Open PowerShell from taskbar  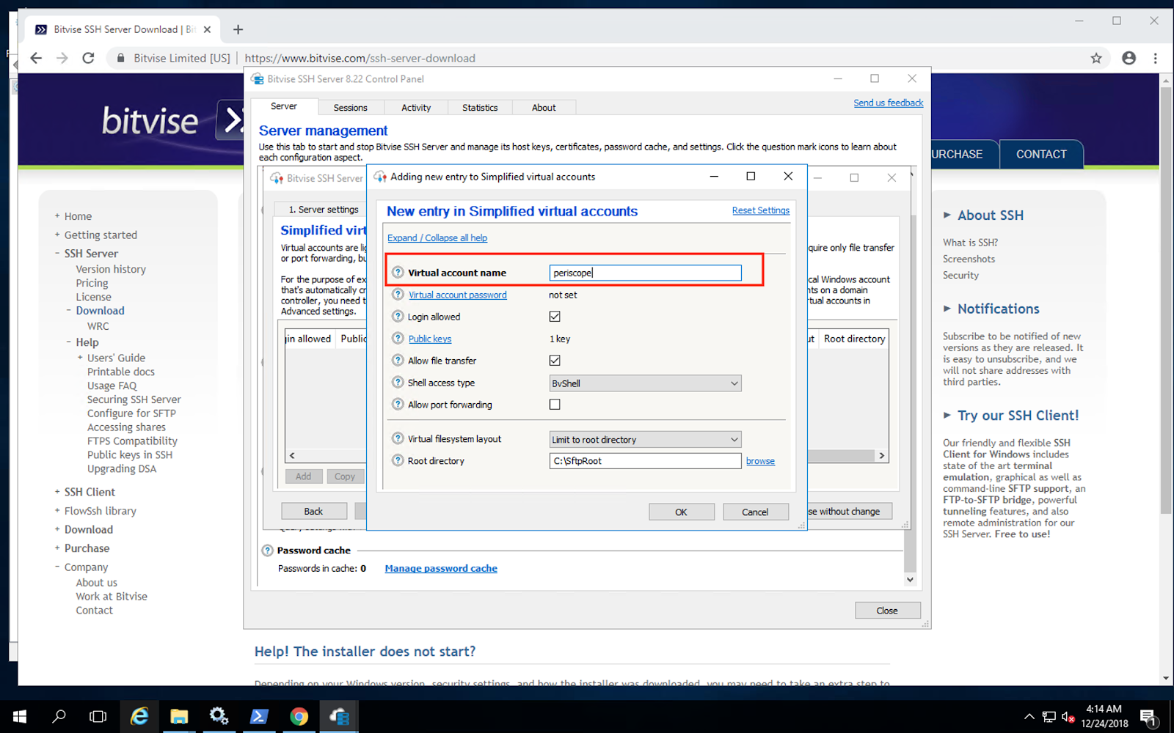click(x=259, y=716)
